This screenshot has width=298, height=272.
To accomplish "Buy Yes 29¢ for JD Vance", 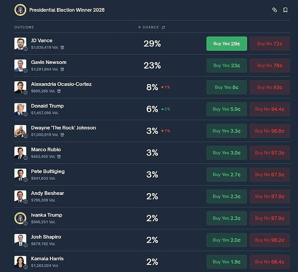I will pyautogui.click(x=227, y=44).
